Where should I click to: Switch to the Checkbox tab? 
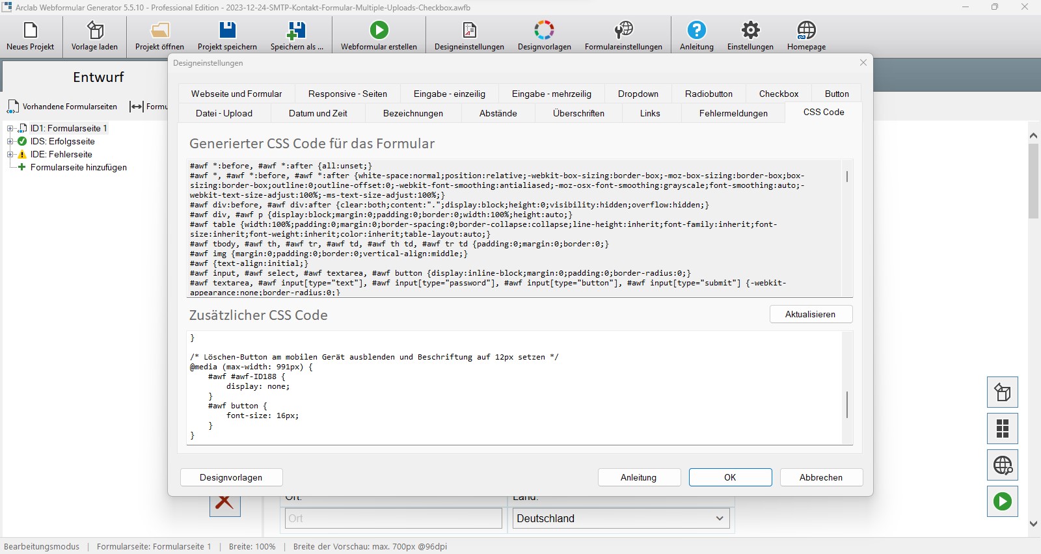(778, 94)
